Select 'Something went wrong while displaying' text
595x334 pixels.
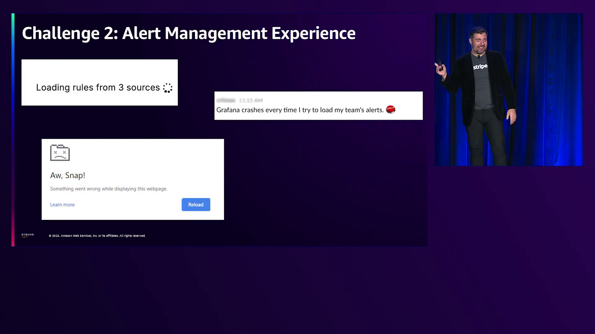(109, 189)
